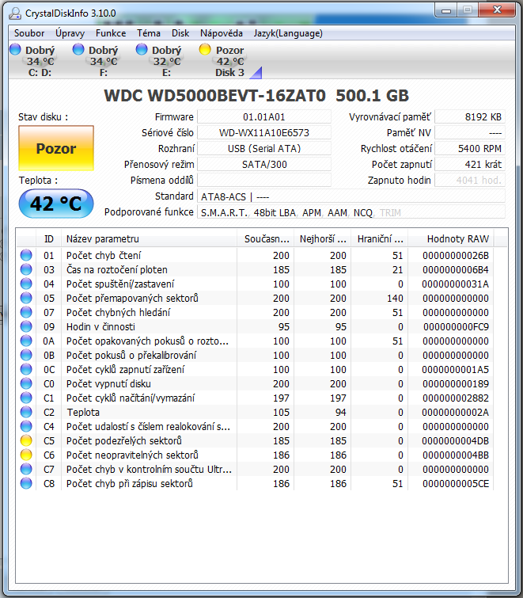Select the row 'Čas na roztočení ploten'
The width and height of the screenshot is (523, 598).
[255, 269]
